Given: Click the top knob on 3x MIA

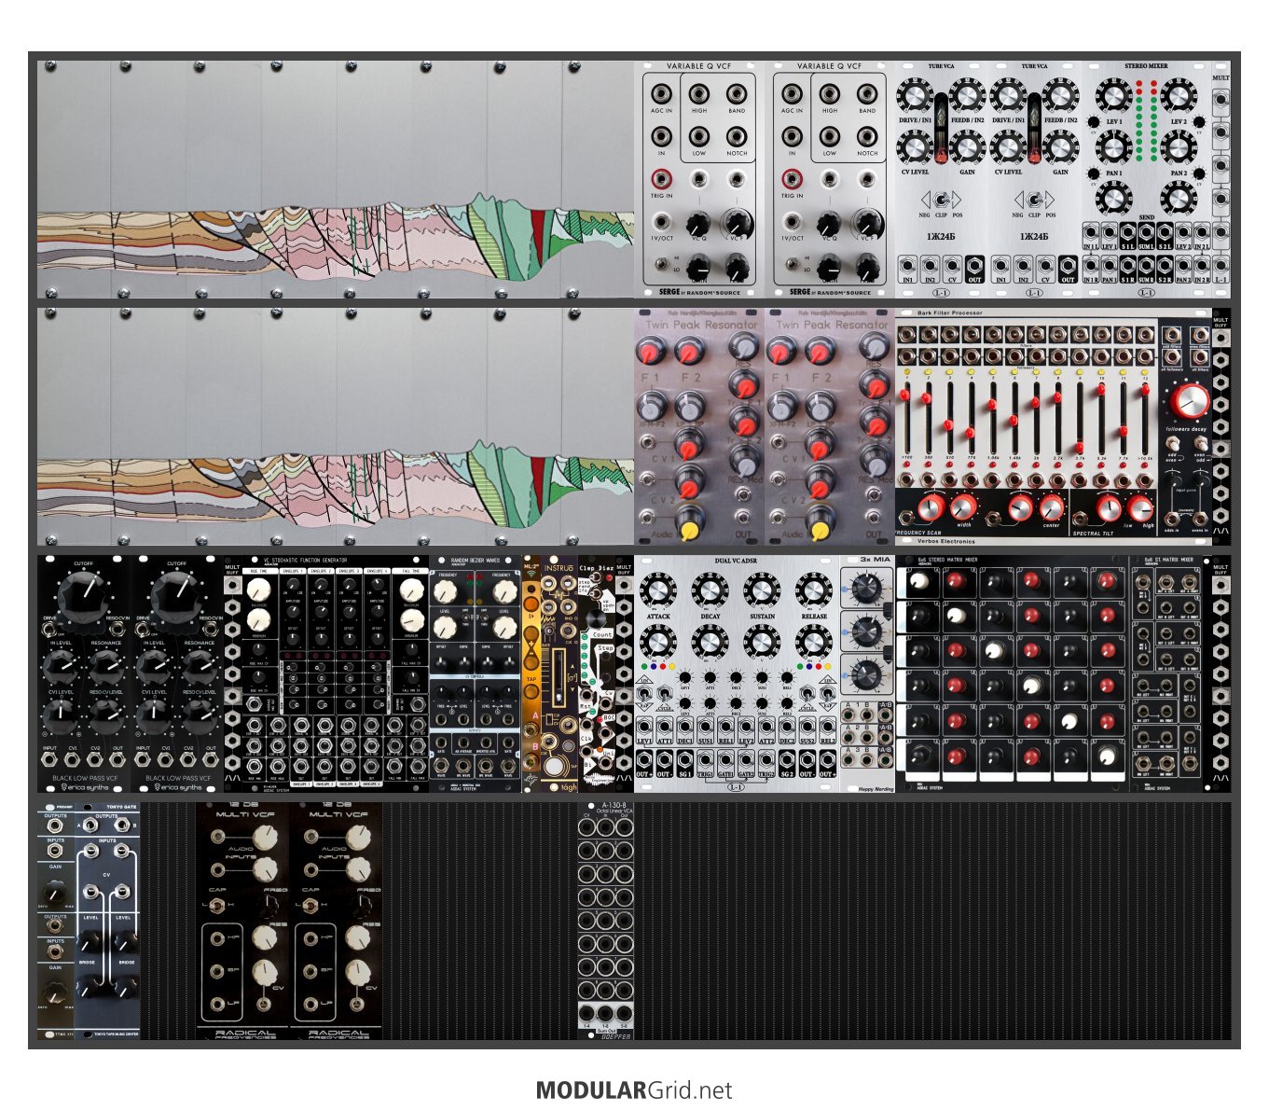Looking at the screenshot, I should tap(866, 588).
